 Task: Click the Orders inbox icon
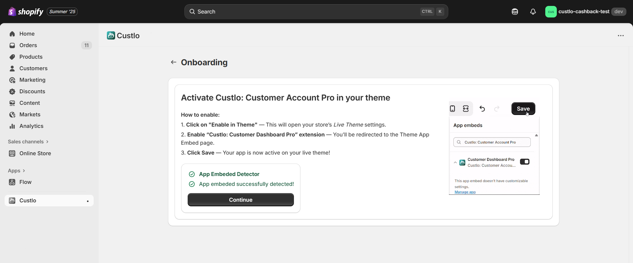click(12, 45)
